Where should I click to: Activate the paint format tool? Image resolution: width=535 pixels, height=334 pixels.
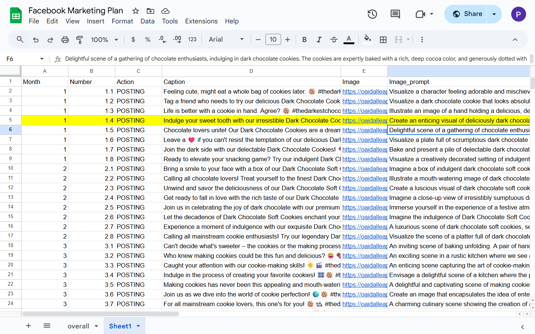[x=80, y=39]
